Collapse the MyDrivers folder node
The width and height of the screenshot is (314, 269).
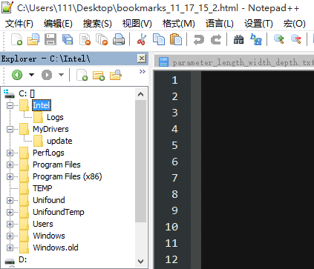(x=10, y=129)
